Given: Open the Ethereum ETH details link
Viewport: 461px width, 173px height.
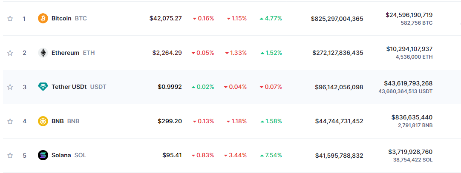Looking at the screenshot, I should pyautogui.click(x=73, y=53).
